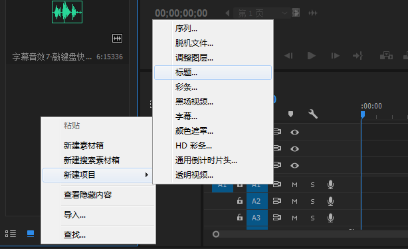Toggle sync lock on track A3
This screenshot has width=408, height=249.
277,218
